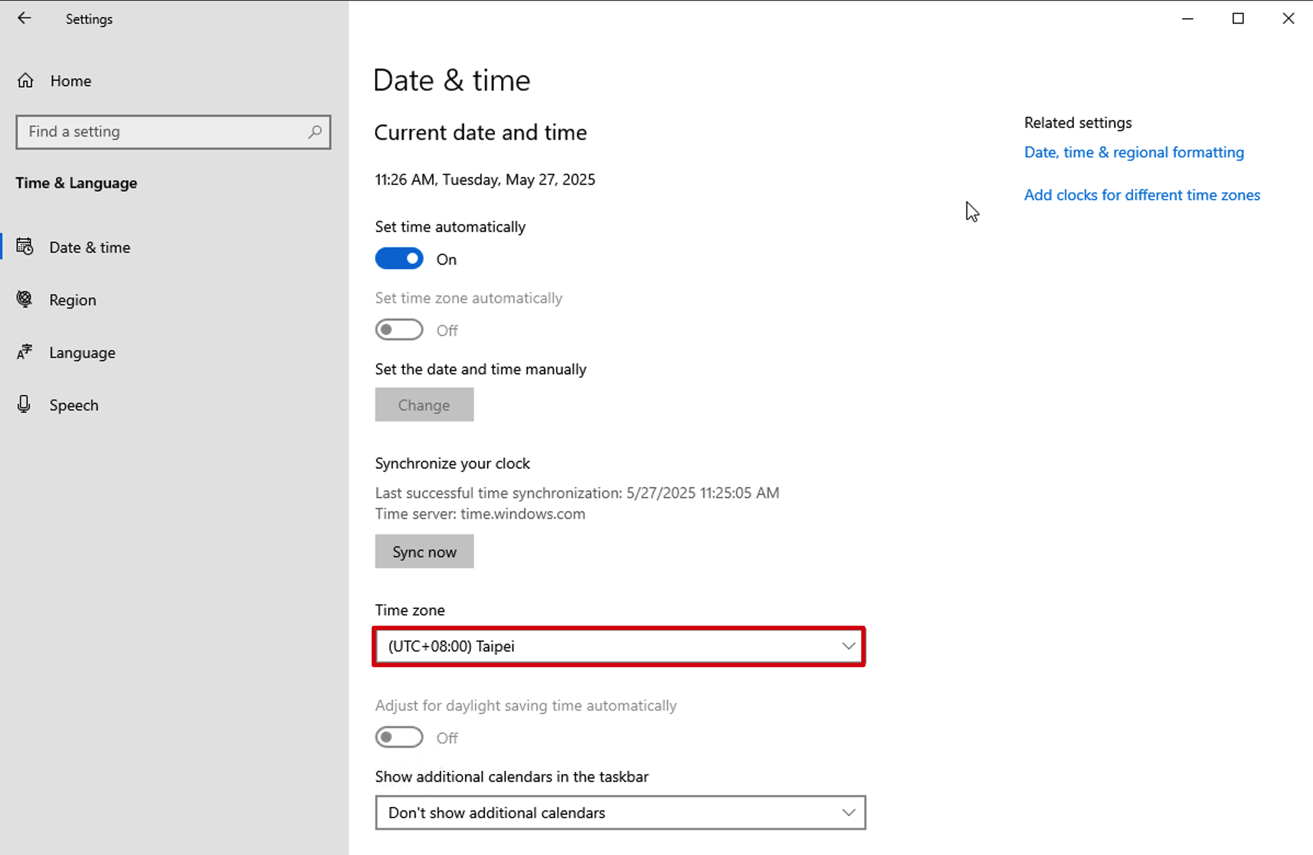Click the Home house icon

(x=25, y=81)
